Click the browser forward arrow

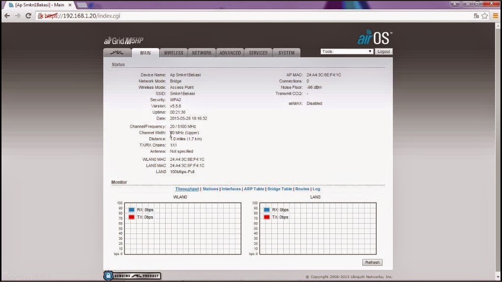point(18,16)
